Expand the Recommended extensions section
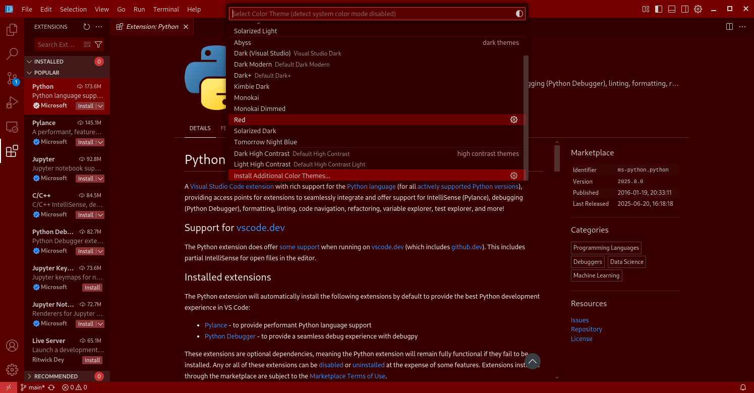754x393 pixels. coord(29,376)
